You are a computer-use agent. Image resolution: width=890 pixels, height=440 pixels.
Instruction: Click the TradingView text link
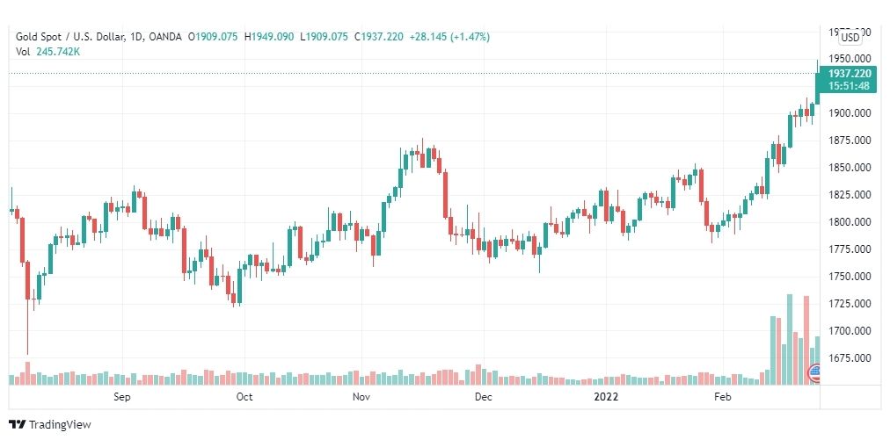pyautogui.click(x=60, y=425)
